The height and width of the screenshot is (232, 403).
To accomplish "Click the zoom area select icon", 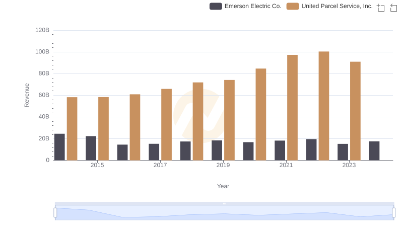I will pyautogui.click(x=381, y=8).
